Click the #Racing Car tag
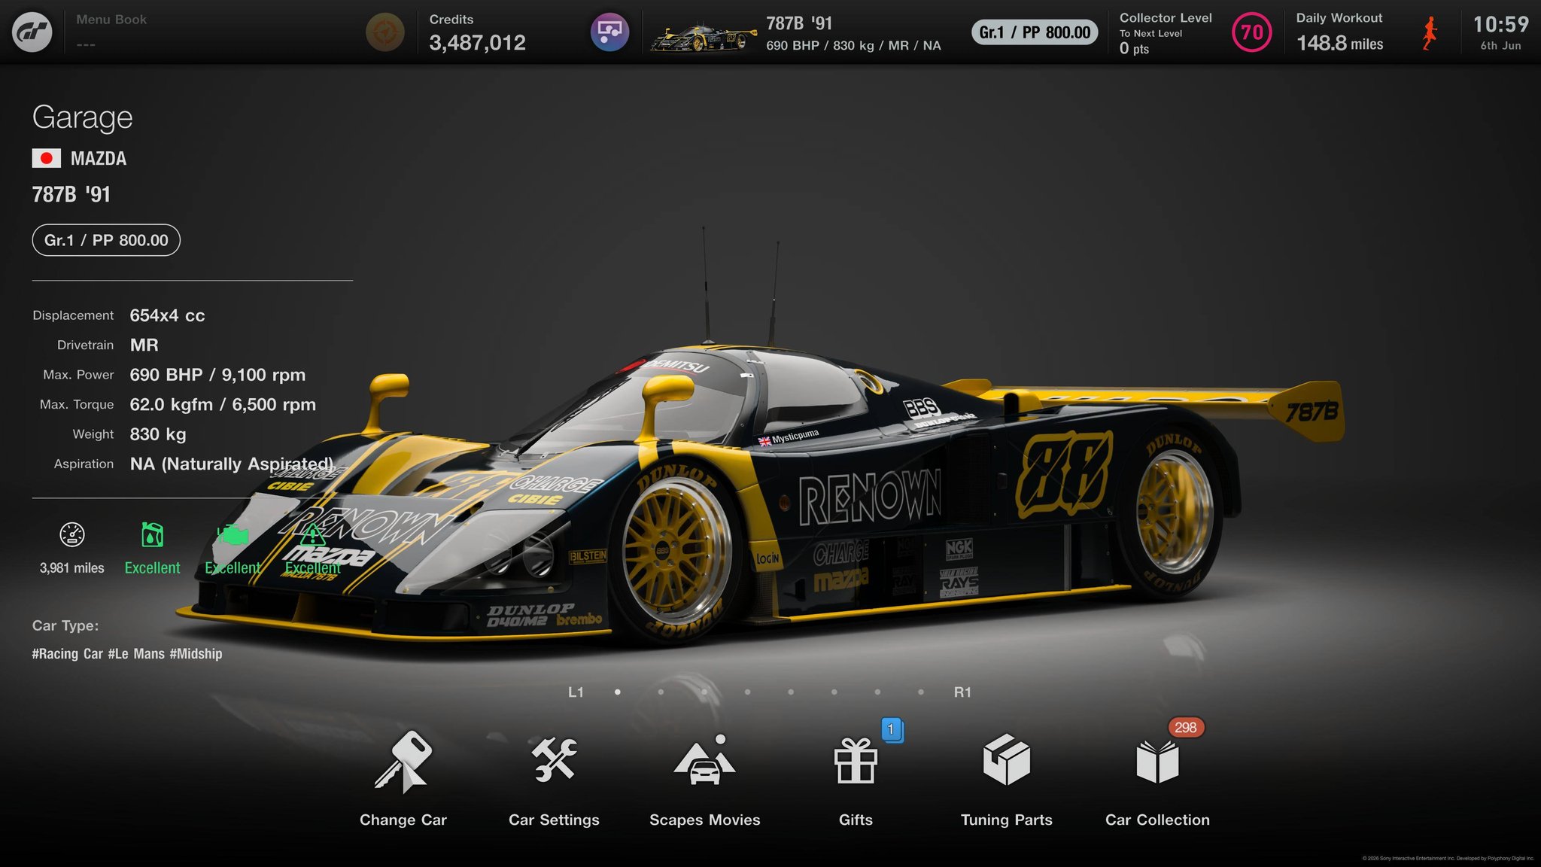1541x867 pixels. [x=67, y=654]
